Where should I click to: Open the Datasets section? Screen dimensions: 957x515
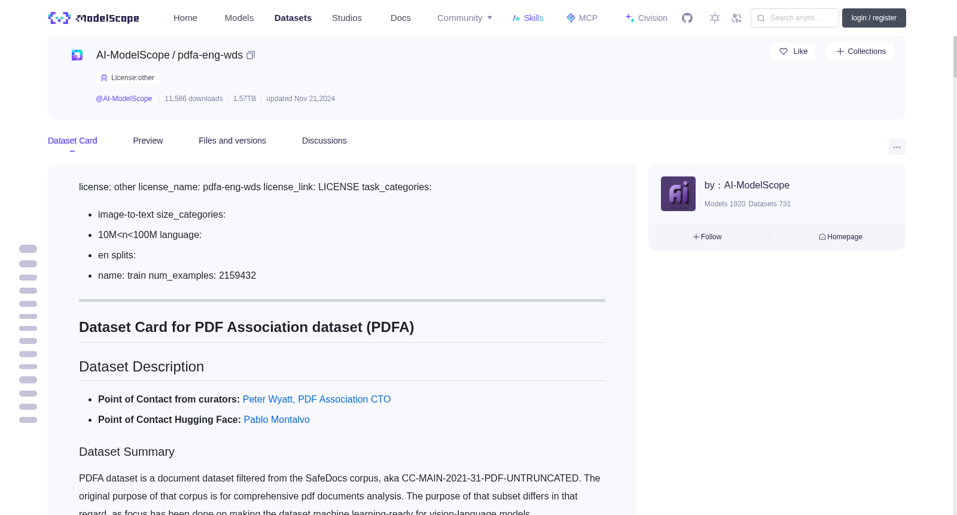293,18
